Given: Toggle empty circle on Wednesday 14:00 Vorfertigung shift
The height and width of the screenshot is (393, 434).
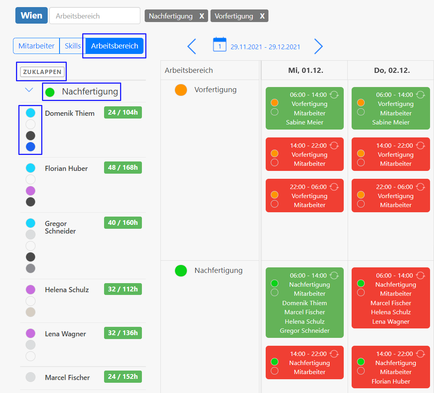Looking at the screenshot, I should tap(275, 163).
